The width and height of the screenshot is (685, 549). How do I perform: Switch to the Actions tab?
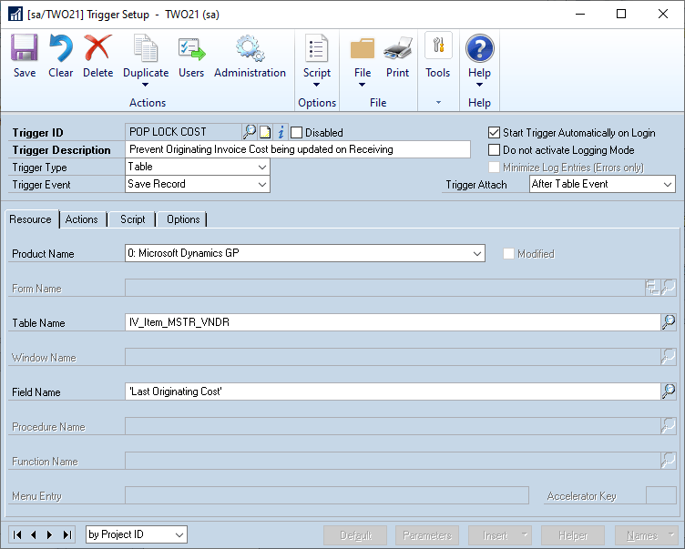(x=82, y=219)
